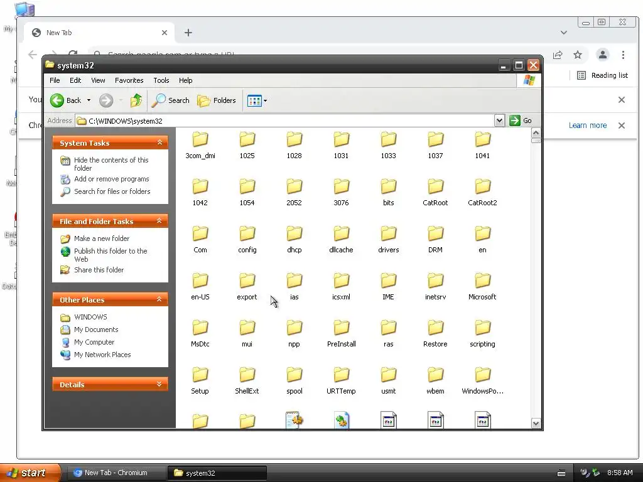Collapse the File and Folder Tasks panel
Screen dimensions: 643x482
tap(159, 221)
